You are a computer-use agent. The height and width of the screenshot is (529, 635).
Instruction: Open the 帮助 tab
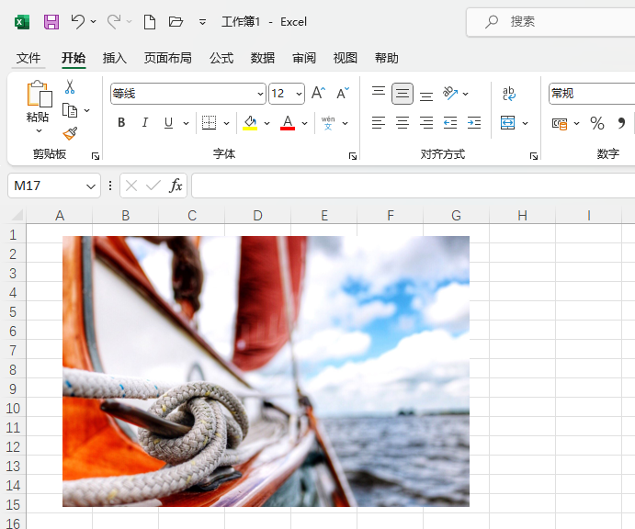(x=386, y=58)
